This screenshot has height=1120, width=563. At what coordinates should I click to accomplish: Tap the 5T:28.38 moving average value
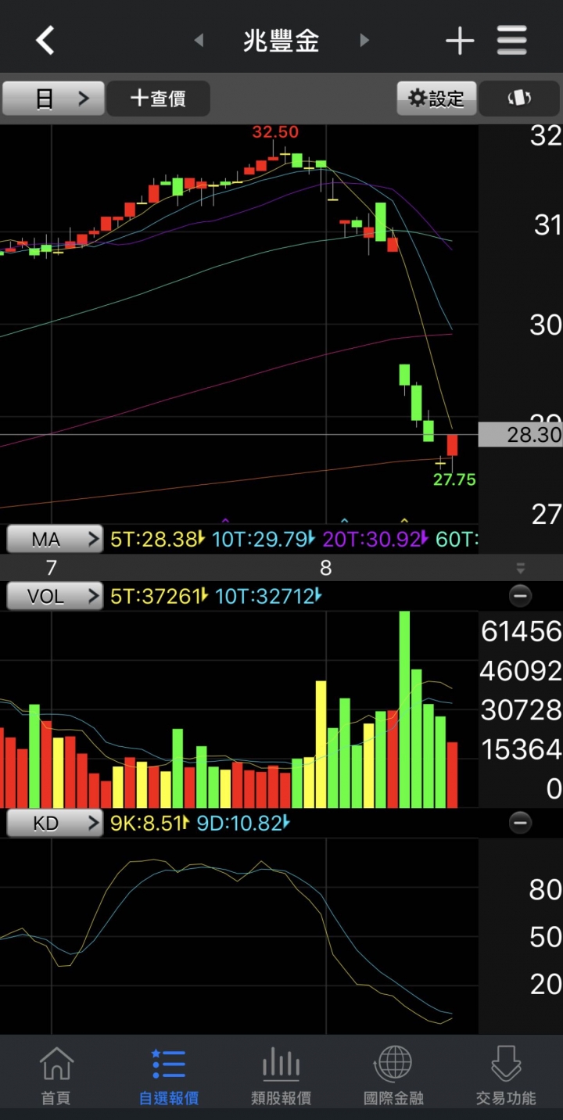point(157,539)
